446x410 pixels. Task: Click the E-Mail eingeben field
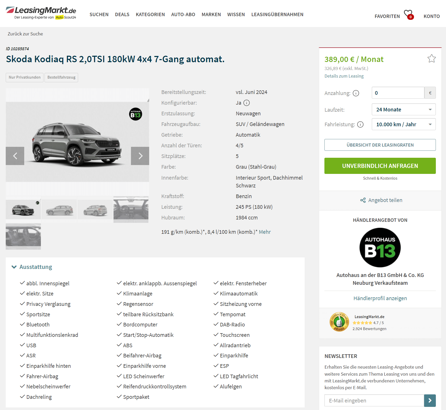374,401
